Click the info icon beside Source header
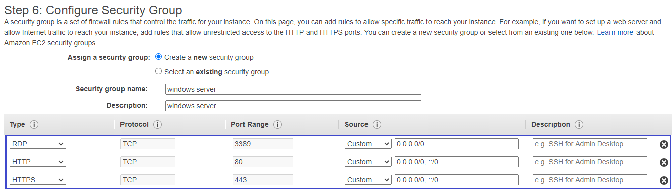Screen dimensions: 672x191 pos(377,124)
